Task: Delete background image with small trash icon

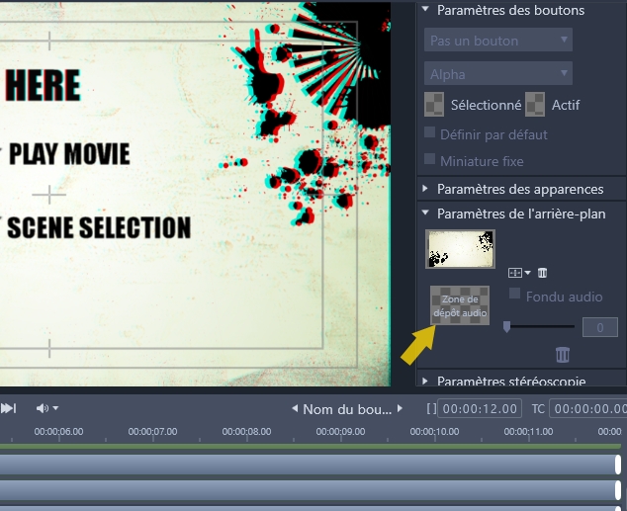Action: pos(542,273)
